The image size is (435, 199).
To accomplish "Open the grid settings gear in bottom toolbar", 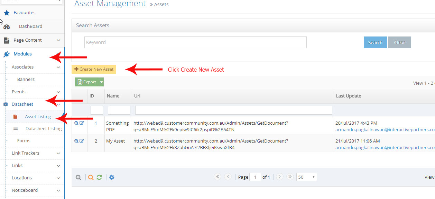I will click(x=112, y=177).
